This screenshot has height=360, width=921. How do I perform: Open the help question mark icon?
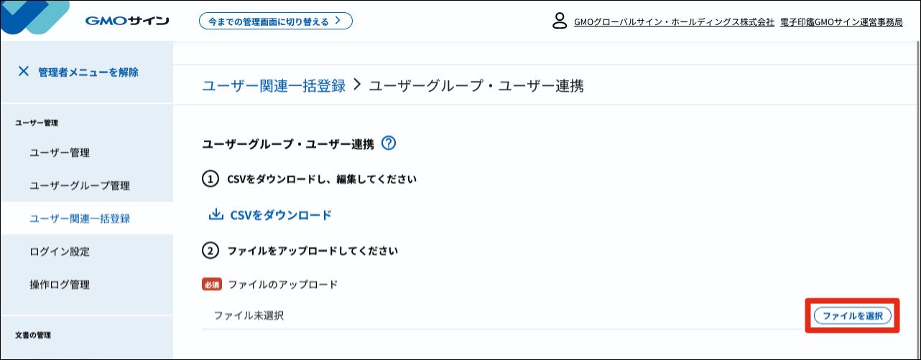coord(389,143)
